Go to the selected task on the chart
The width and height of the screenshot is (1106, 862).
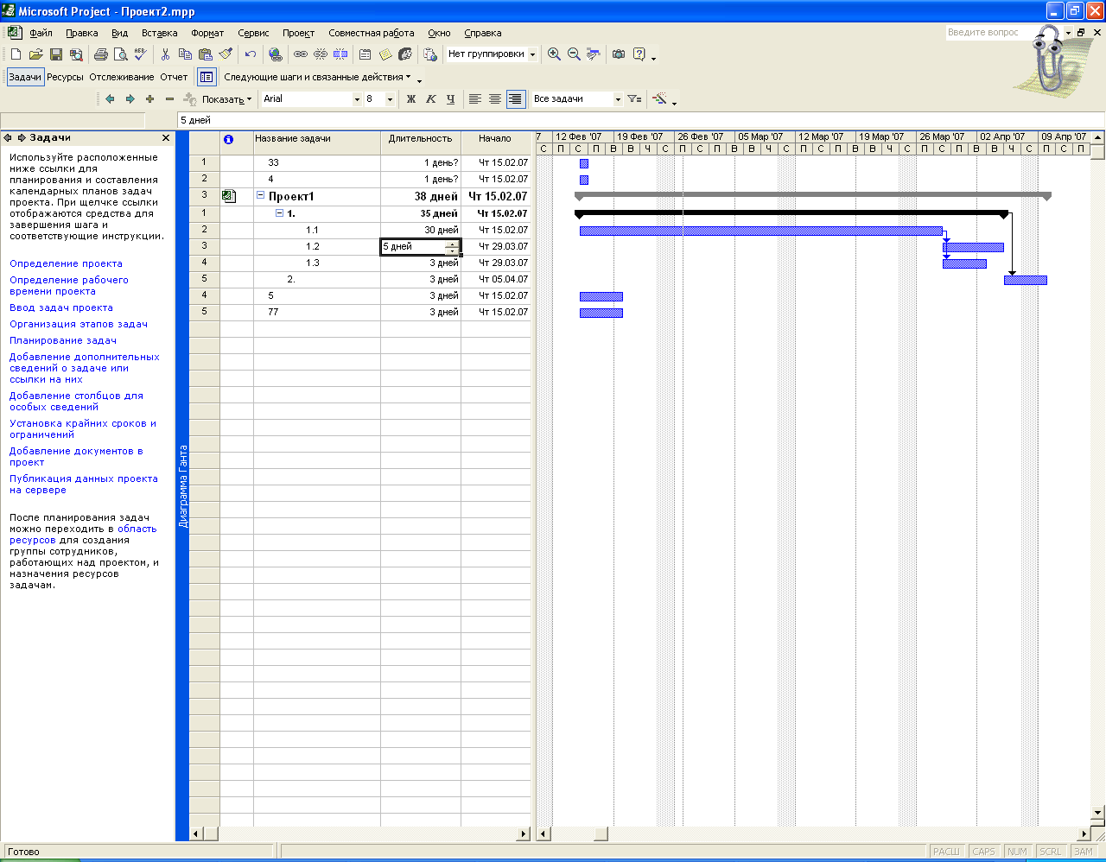(594, 54)
